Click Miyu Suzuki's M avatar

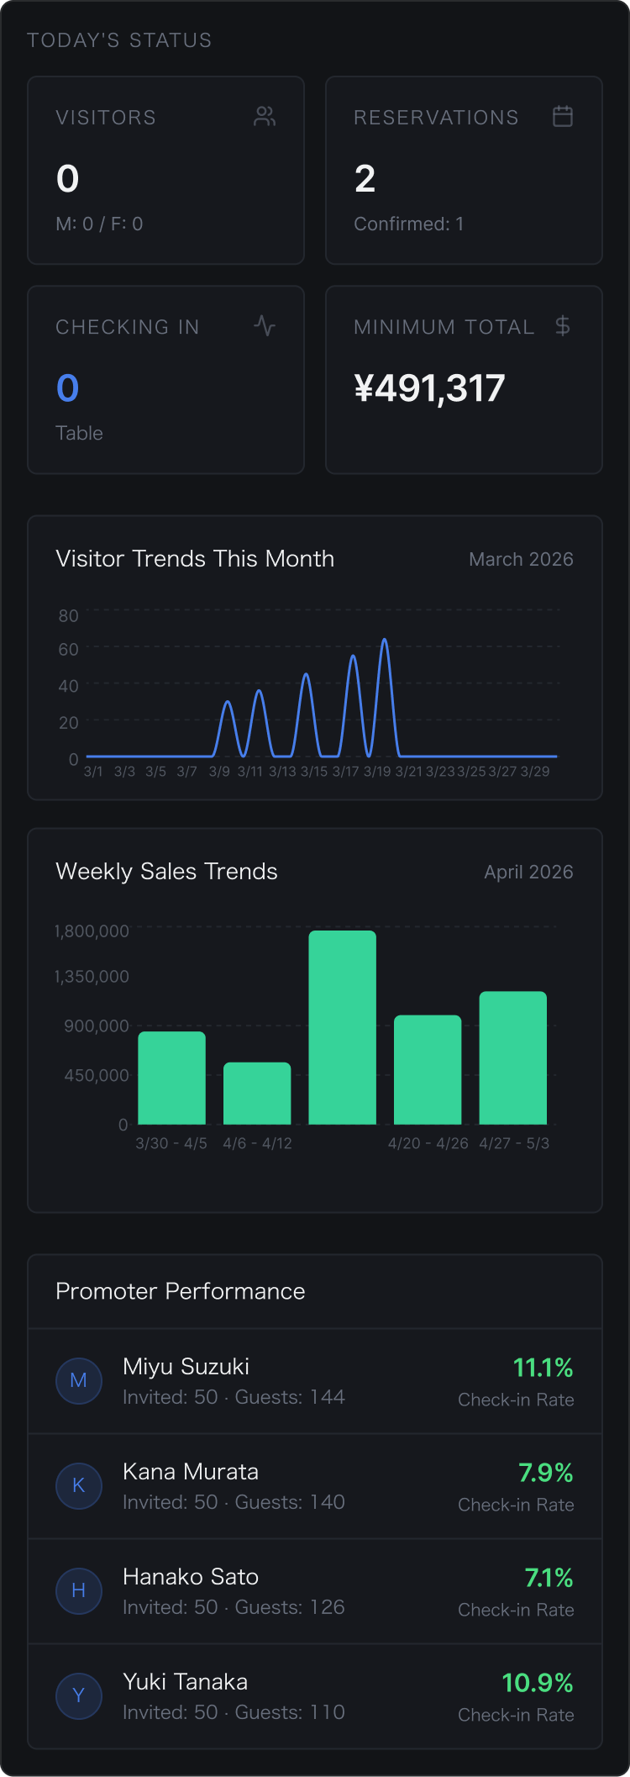click(x=79, y=1380)
